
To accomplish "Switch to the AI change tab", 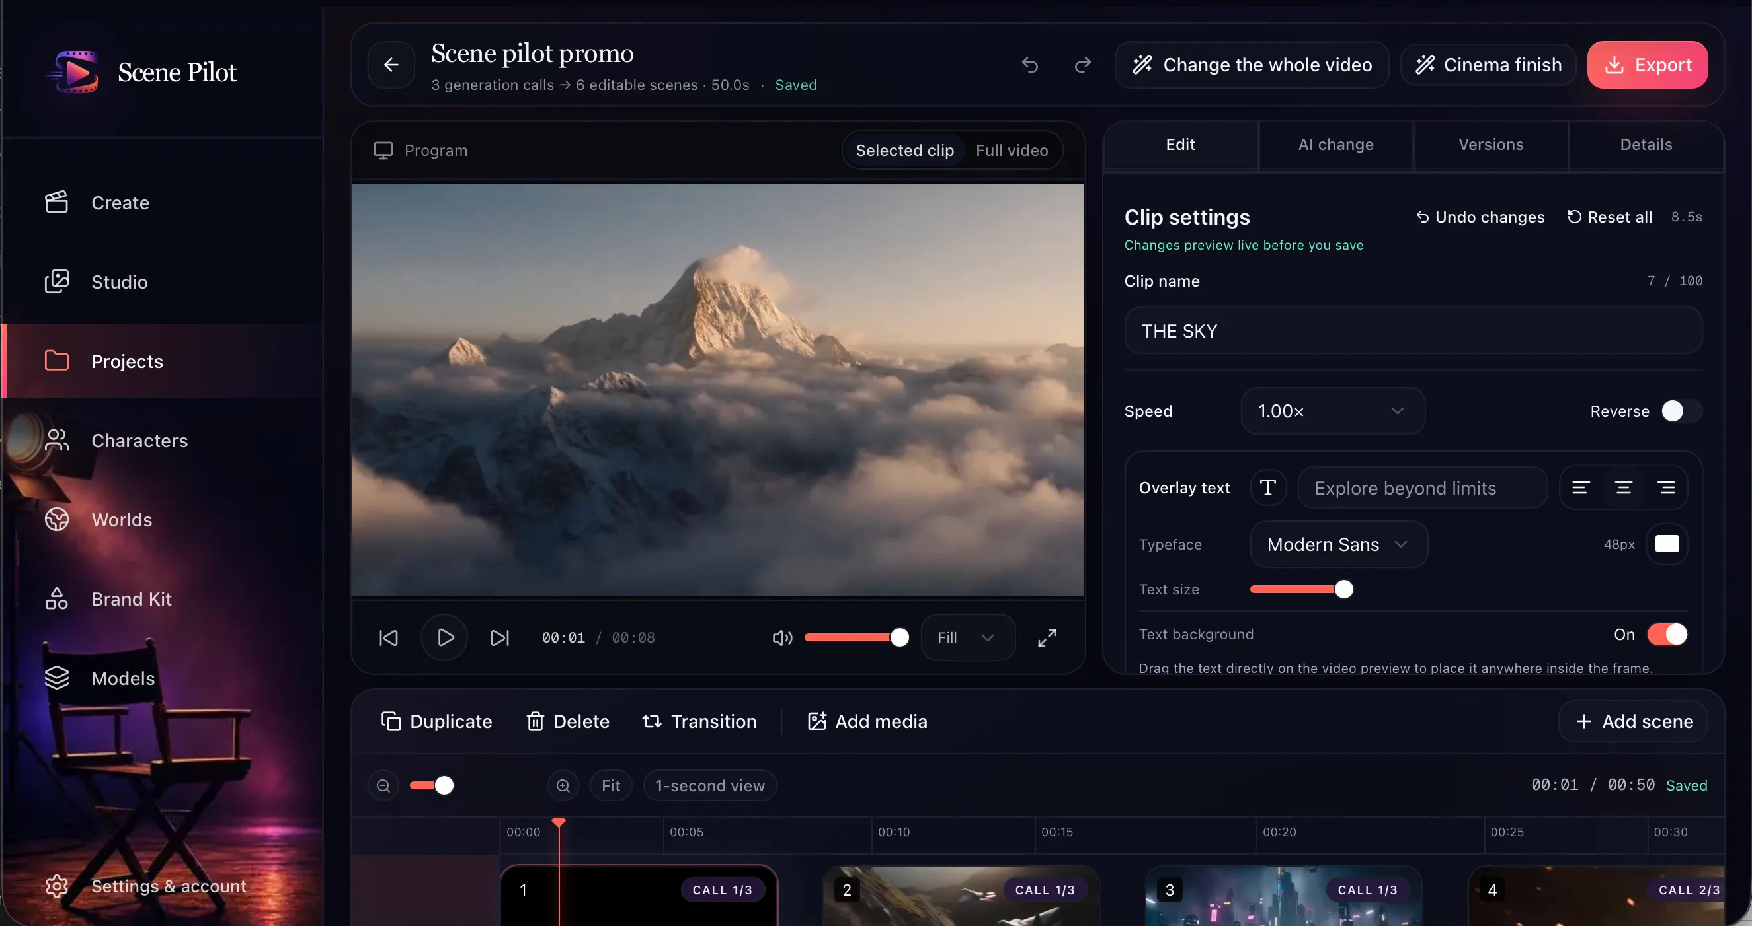I will pos(1335,145).
